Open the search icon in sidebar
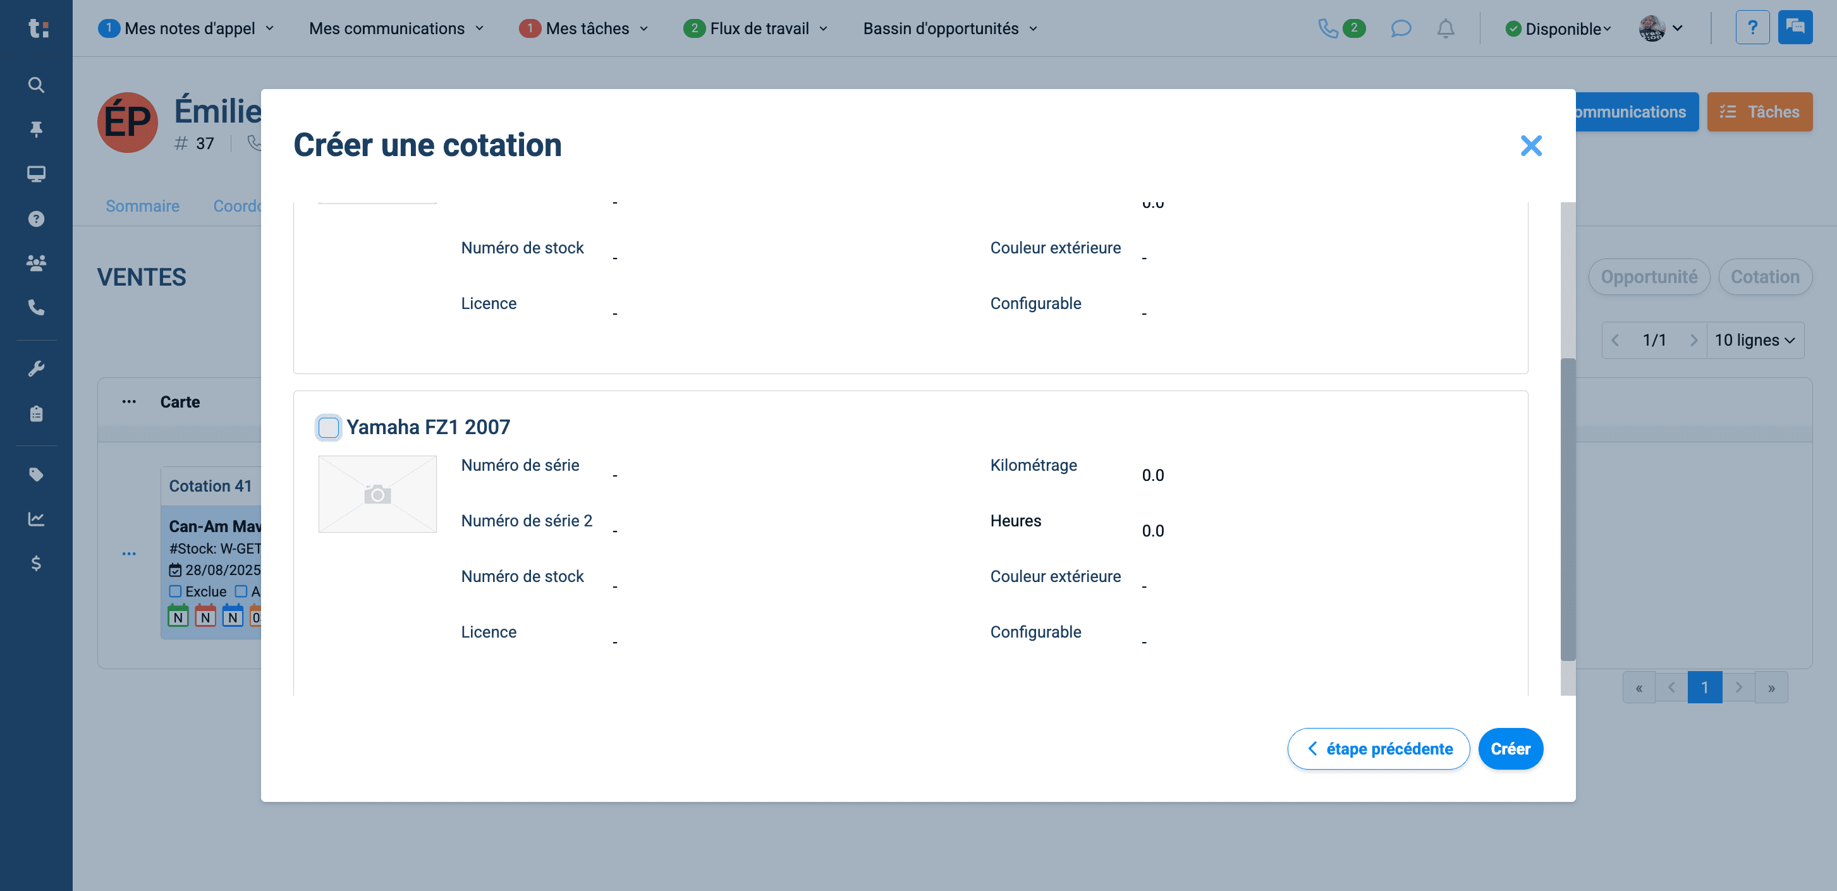The width and height of the screenshot is (1837, 891). [37, 85]
